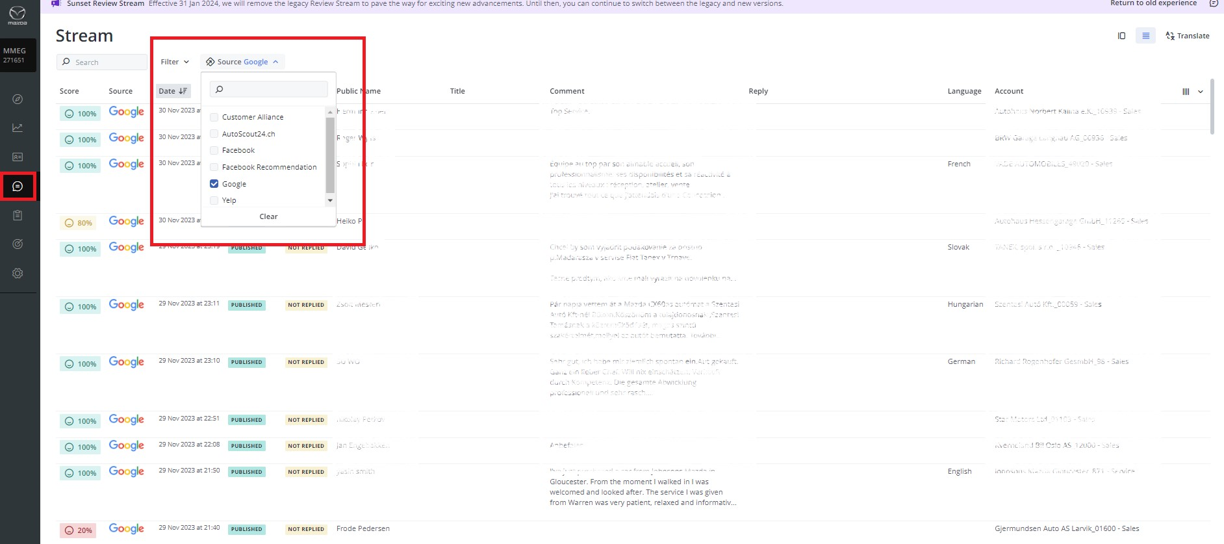
Task: Switch to split panel view icon
Action: pos(1121,36)
